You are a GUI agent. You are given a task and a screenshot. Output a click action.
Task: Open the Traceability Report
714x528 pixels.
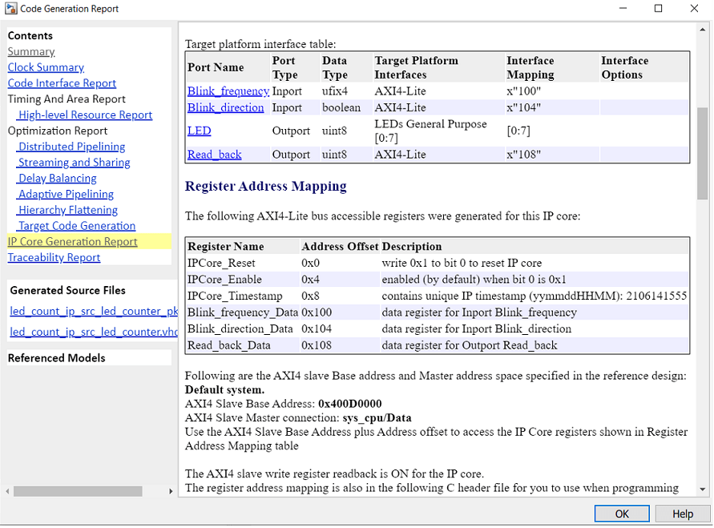[x=54, y=257]
